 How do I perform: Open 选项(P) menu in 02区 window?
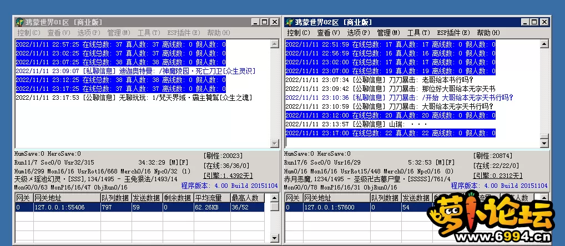359,33
